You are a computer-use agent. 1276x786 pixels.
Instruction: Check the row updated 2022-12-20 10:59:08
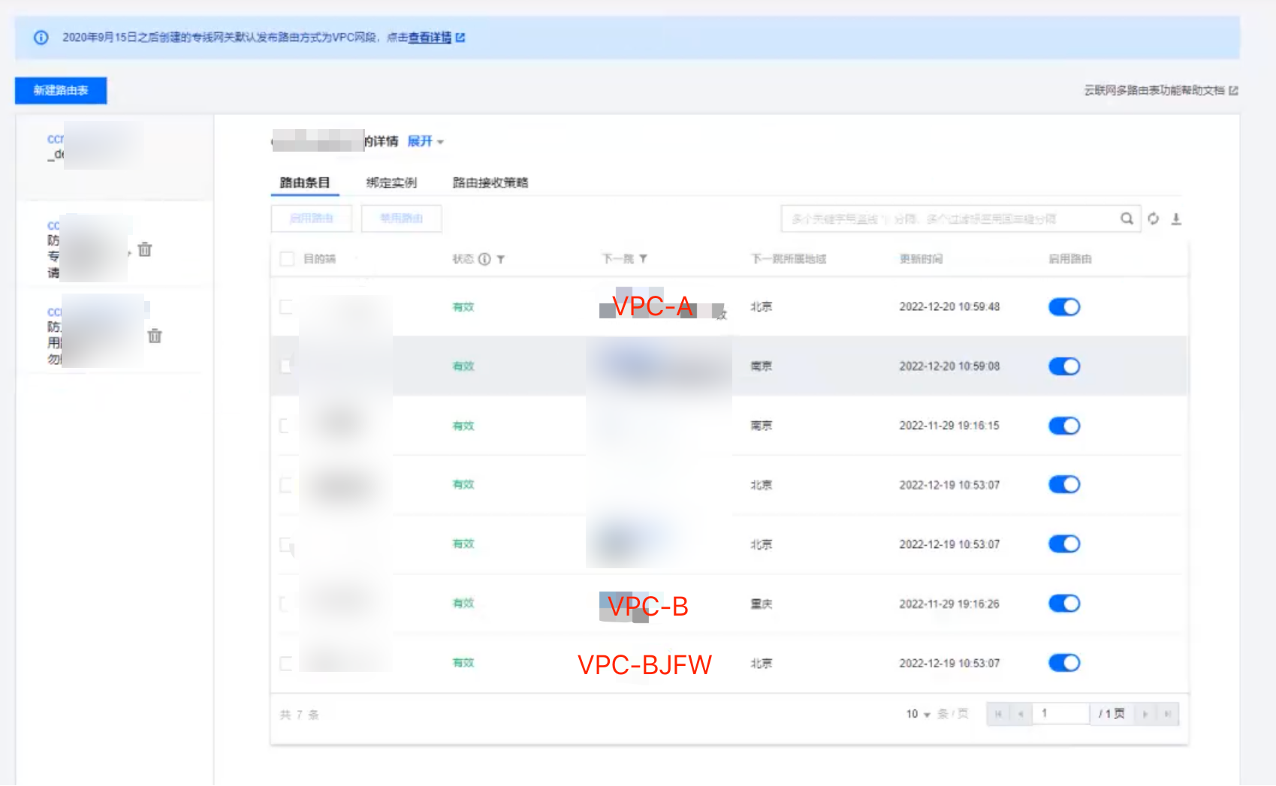click(x=286, y=366)
